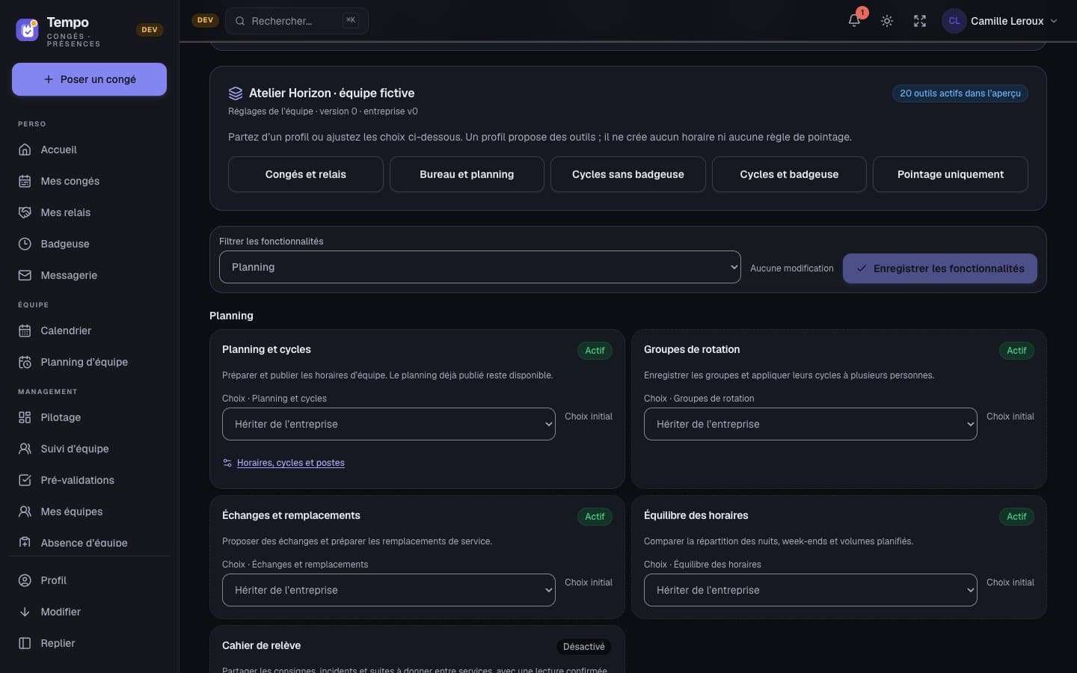Click the Pilotage dashboard icon
The width and height of the screenshot is (1077, 673).
25,417
